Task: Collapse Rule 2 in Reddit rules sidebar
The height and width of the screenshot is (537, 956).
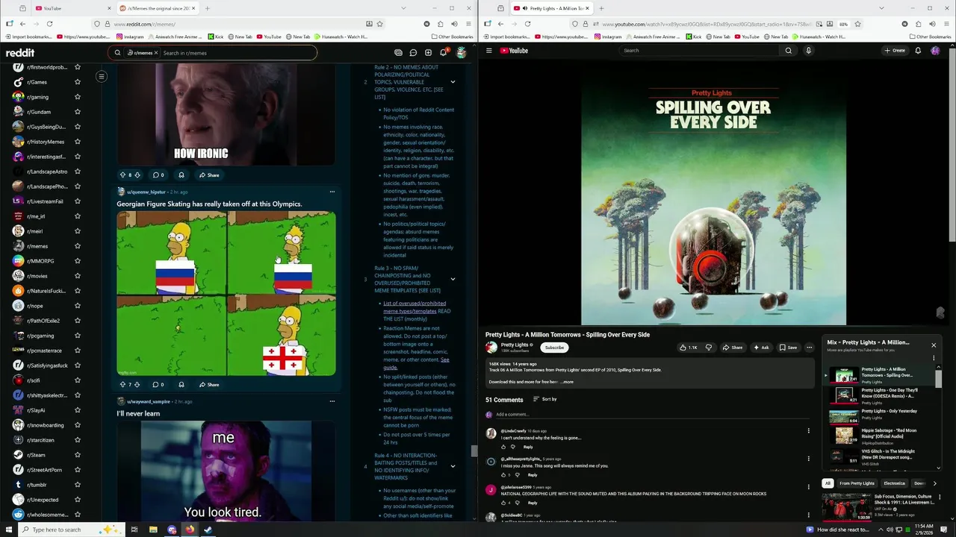Action: point(453,82)
